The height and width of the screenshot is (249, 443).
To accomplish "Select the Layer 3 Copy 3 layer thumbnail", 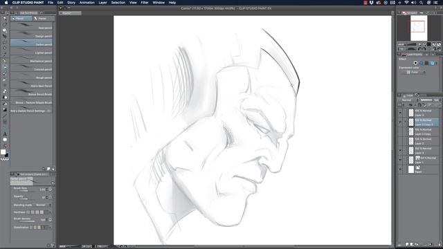I will (x=411, y=122).
